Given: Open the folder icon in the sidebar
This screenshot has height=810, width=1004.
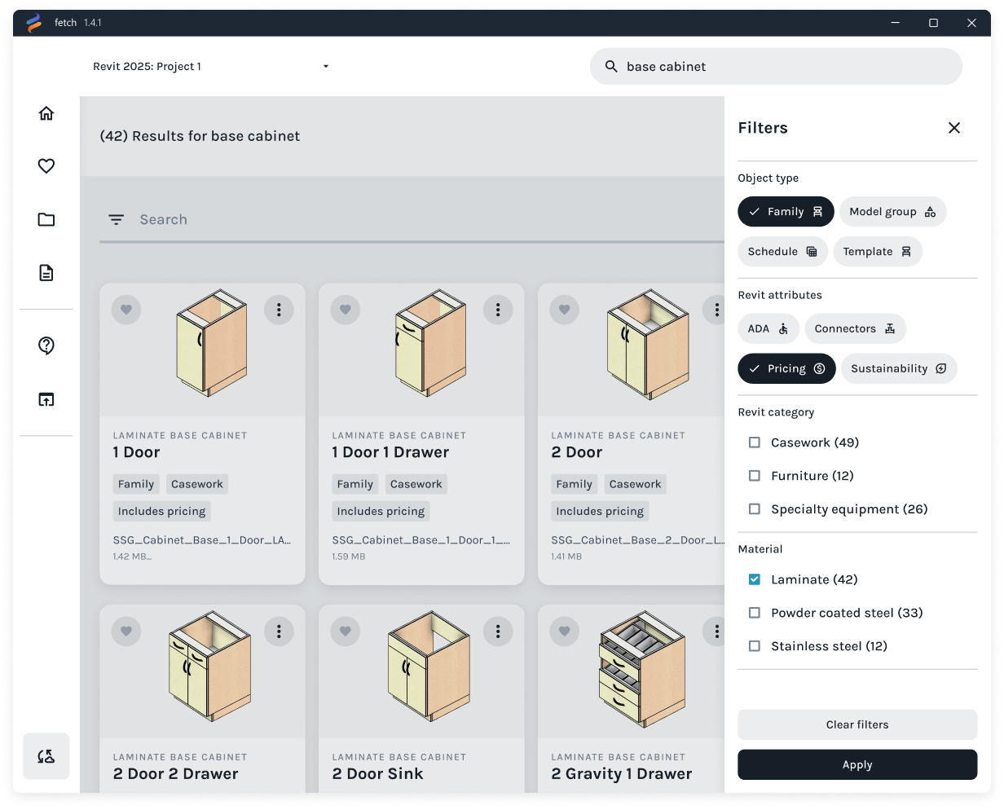Looking at the screenshot, I should coord(46,219).
